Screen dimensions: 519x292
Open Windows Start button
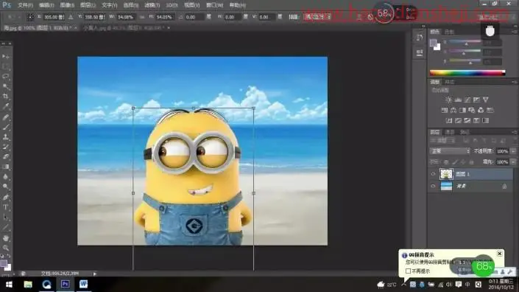click(x=9, y=285)
